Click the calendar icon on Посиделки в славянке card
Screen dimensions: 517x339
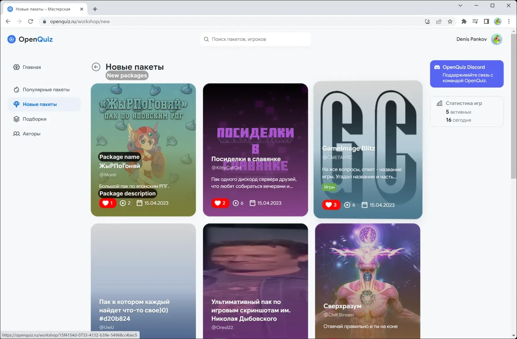(x=252, y=203)
